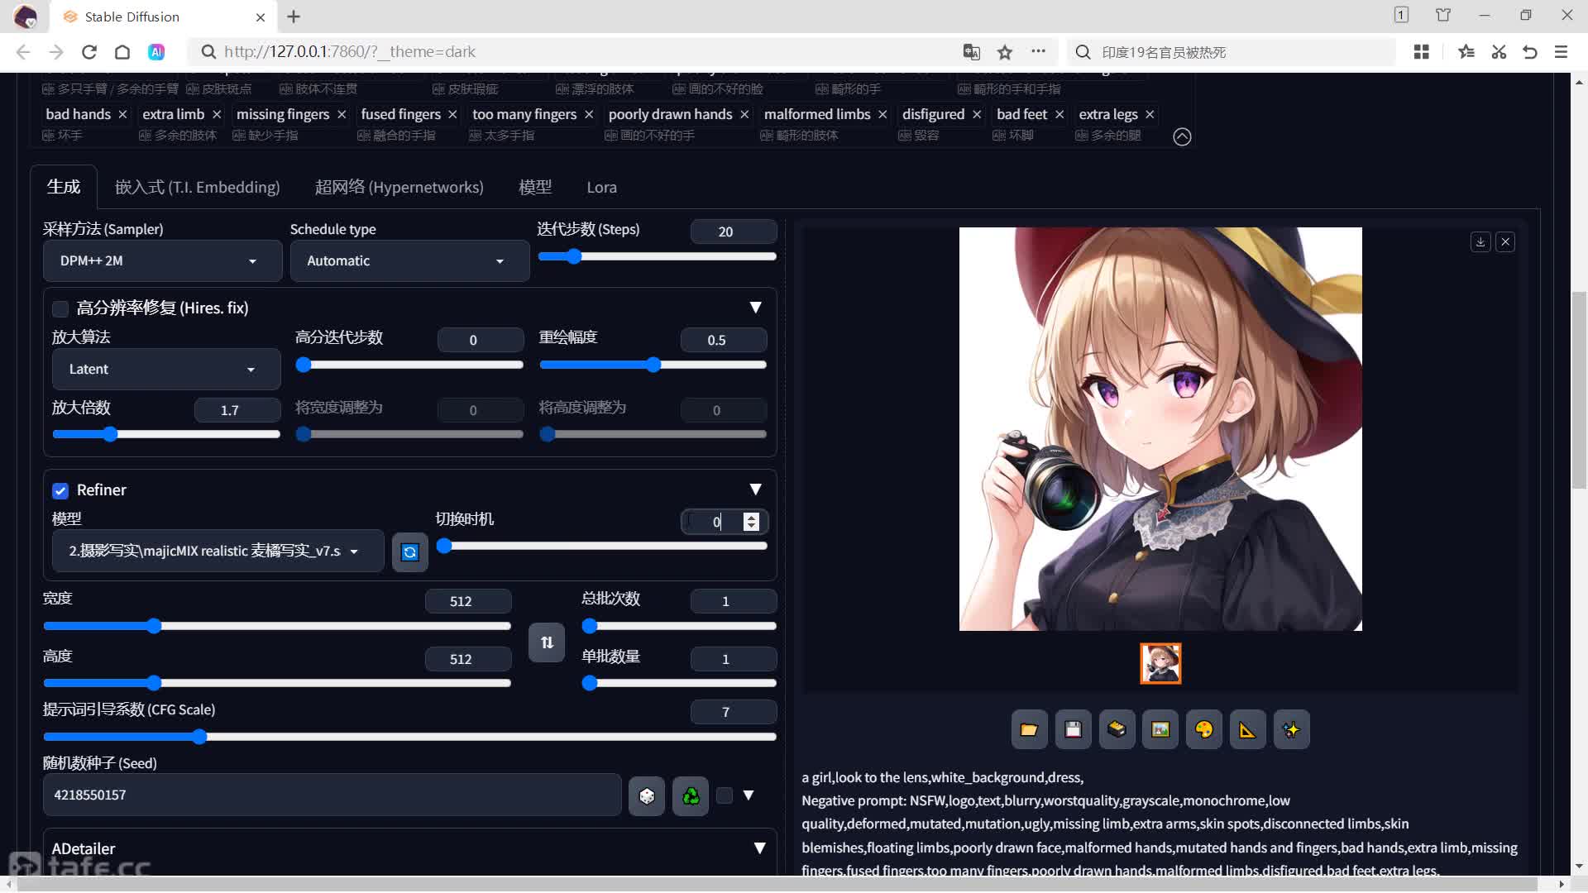Open browser extensions grid icon
1588x893 pixels.
point(1422,52)
